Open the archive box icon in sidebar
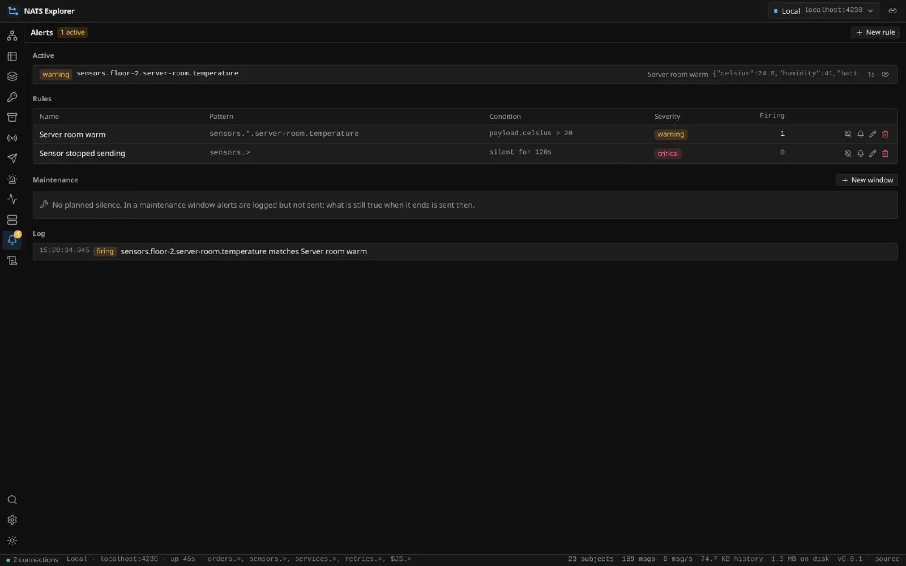The height and width of the screenshot is (566, 906). [12, 117]
